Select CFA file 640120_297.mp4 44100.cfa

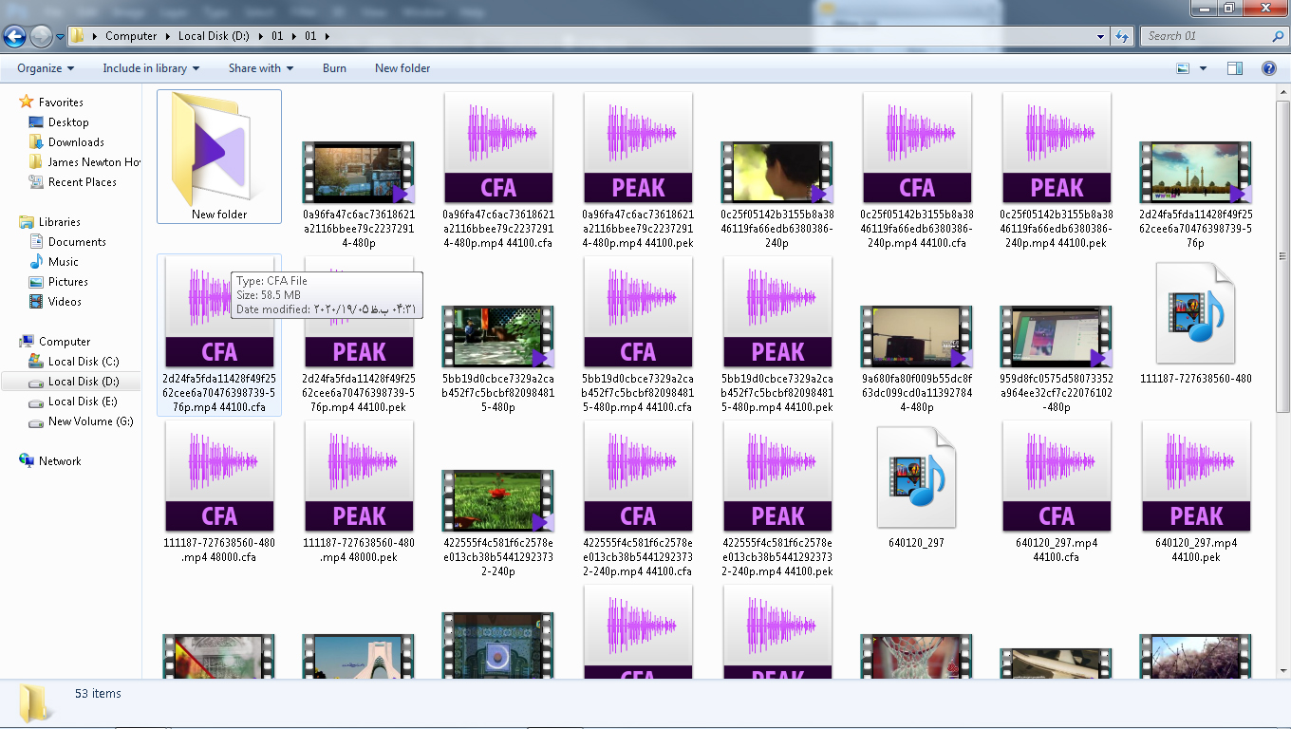point(1057,477)
